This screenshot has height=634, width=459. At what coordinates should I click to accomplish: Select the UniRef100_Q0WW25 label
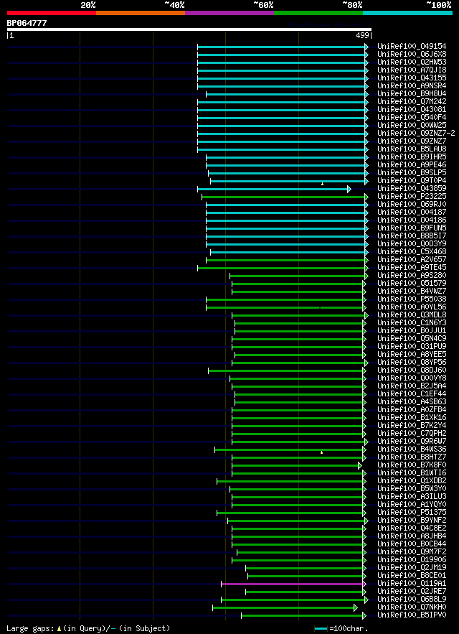(412, 126)
